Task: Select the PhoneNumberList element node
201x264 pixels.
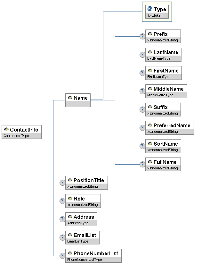Action: pos(93,256)
